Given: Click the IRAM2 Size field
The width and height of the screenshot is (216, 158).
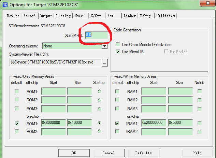Looking at the screenshot, I should (x=180, y=132).
